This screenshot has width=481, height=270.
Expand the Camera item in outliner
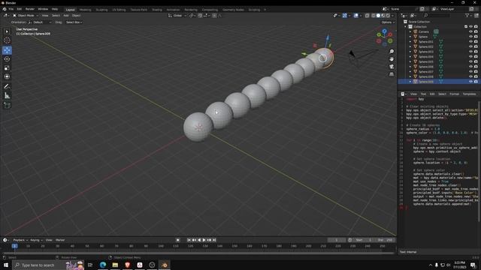tap(410, 31)
